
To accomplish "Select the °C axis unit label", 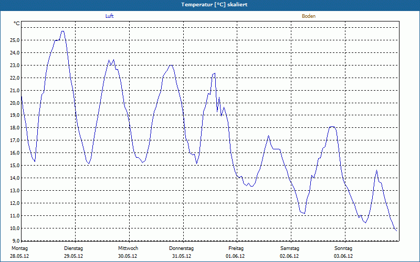I will 17,24.
